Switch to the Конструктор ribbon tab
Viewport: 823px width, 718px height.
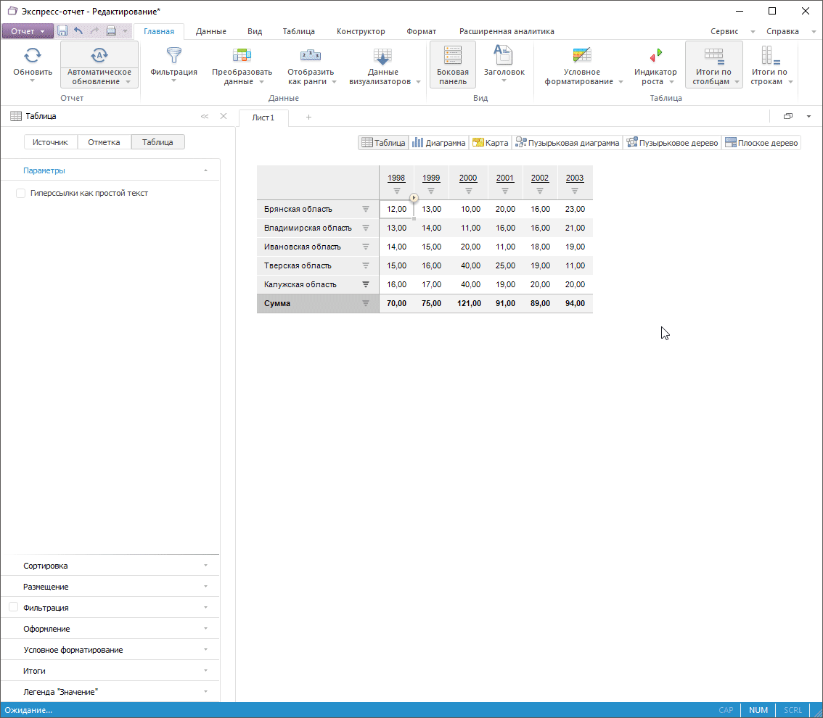point(361,31)
